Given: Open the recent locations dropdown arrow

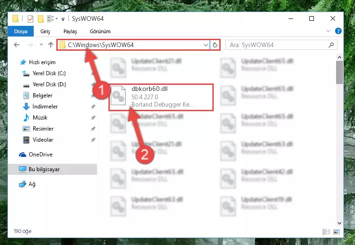Looking at the screenshot, I should click(x=41, y=45).
